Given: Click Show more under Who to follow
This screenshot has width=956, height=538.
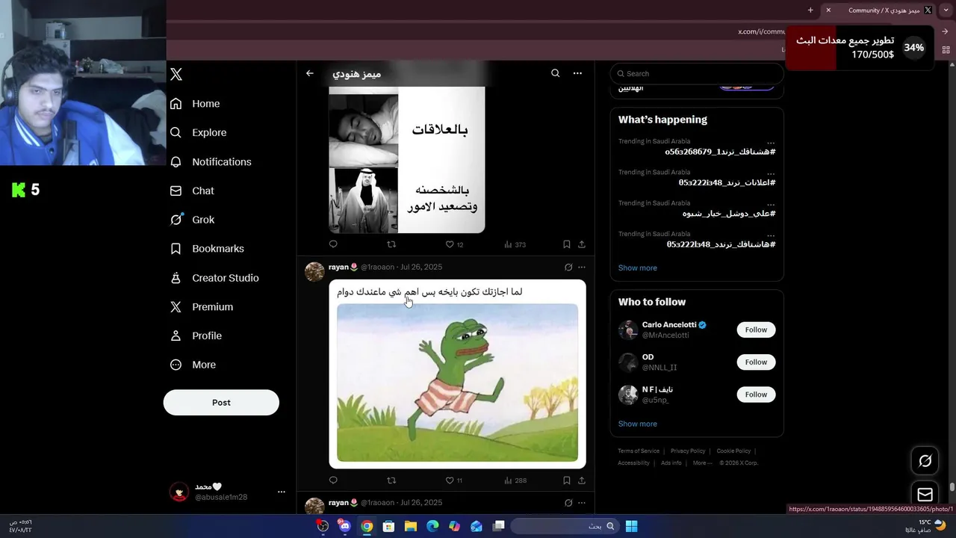Looking at the screenshot, I should pos(638,424).
